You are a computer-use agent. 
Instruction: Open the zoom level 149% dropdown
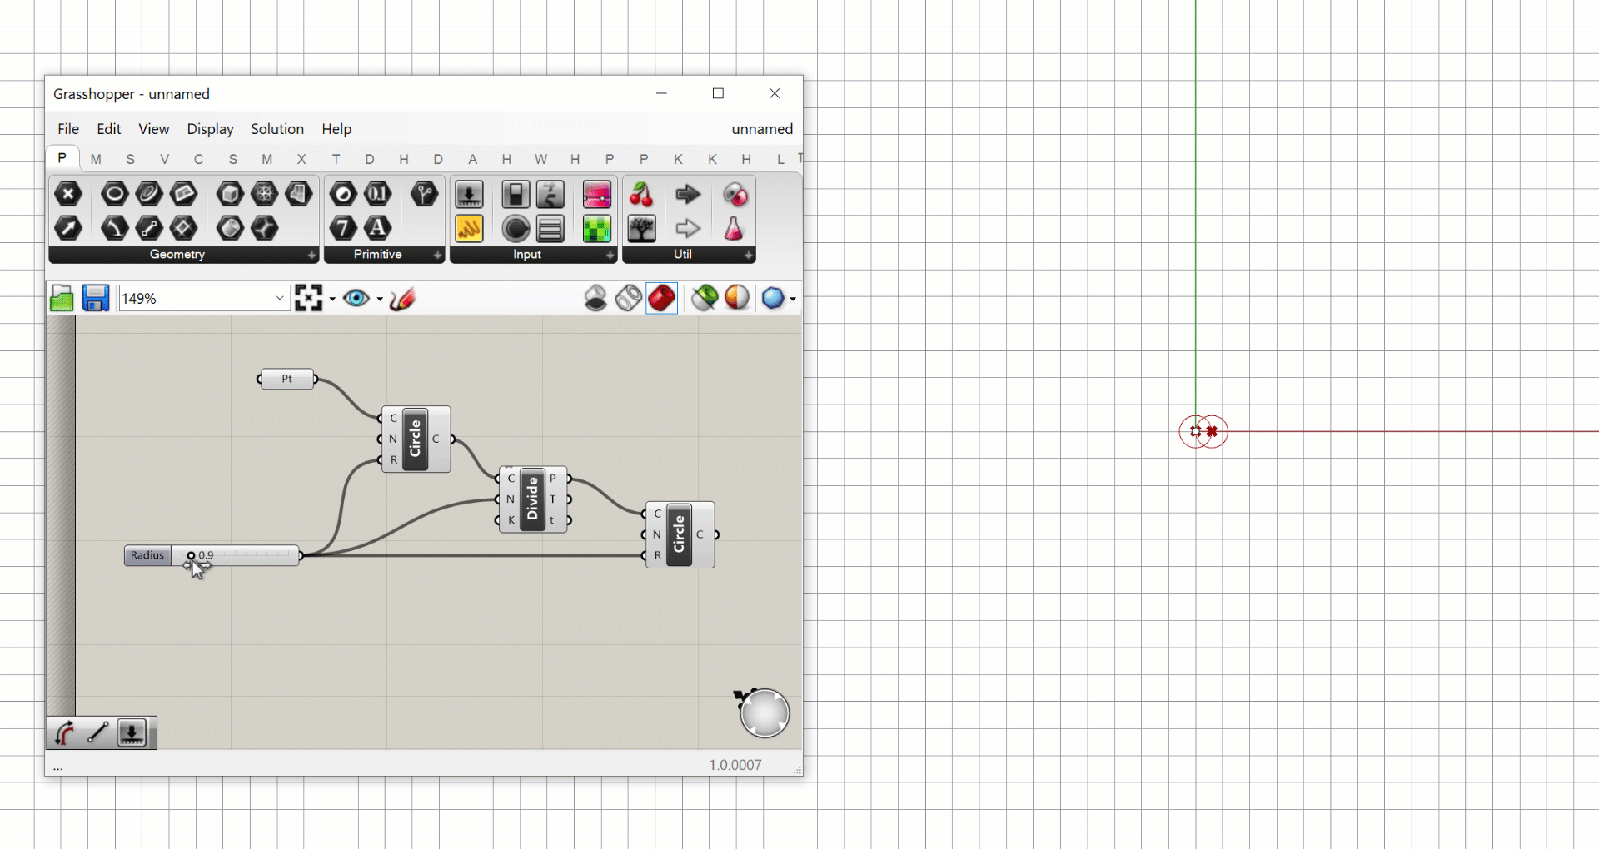[280, 299]
